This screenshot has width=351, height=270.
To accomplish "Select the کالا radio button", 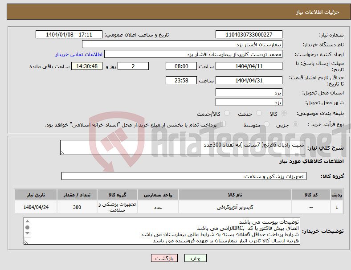I will (284, 113).
